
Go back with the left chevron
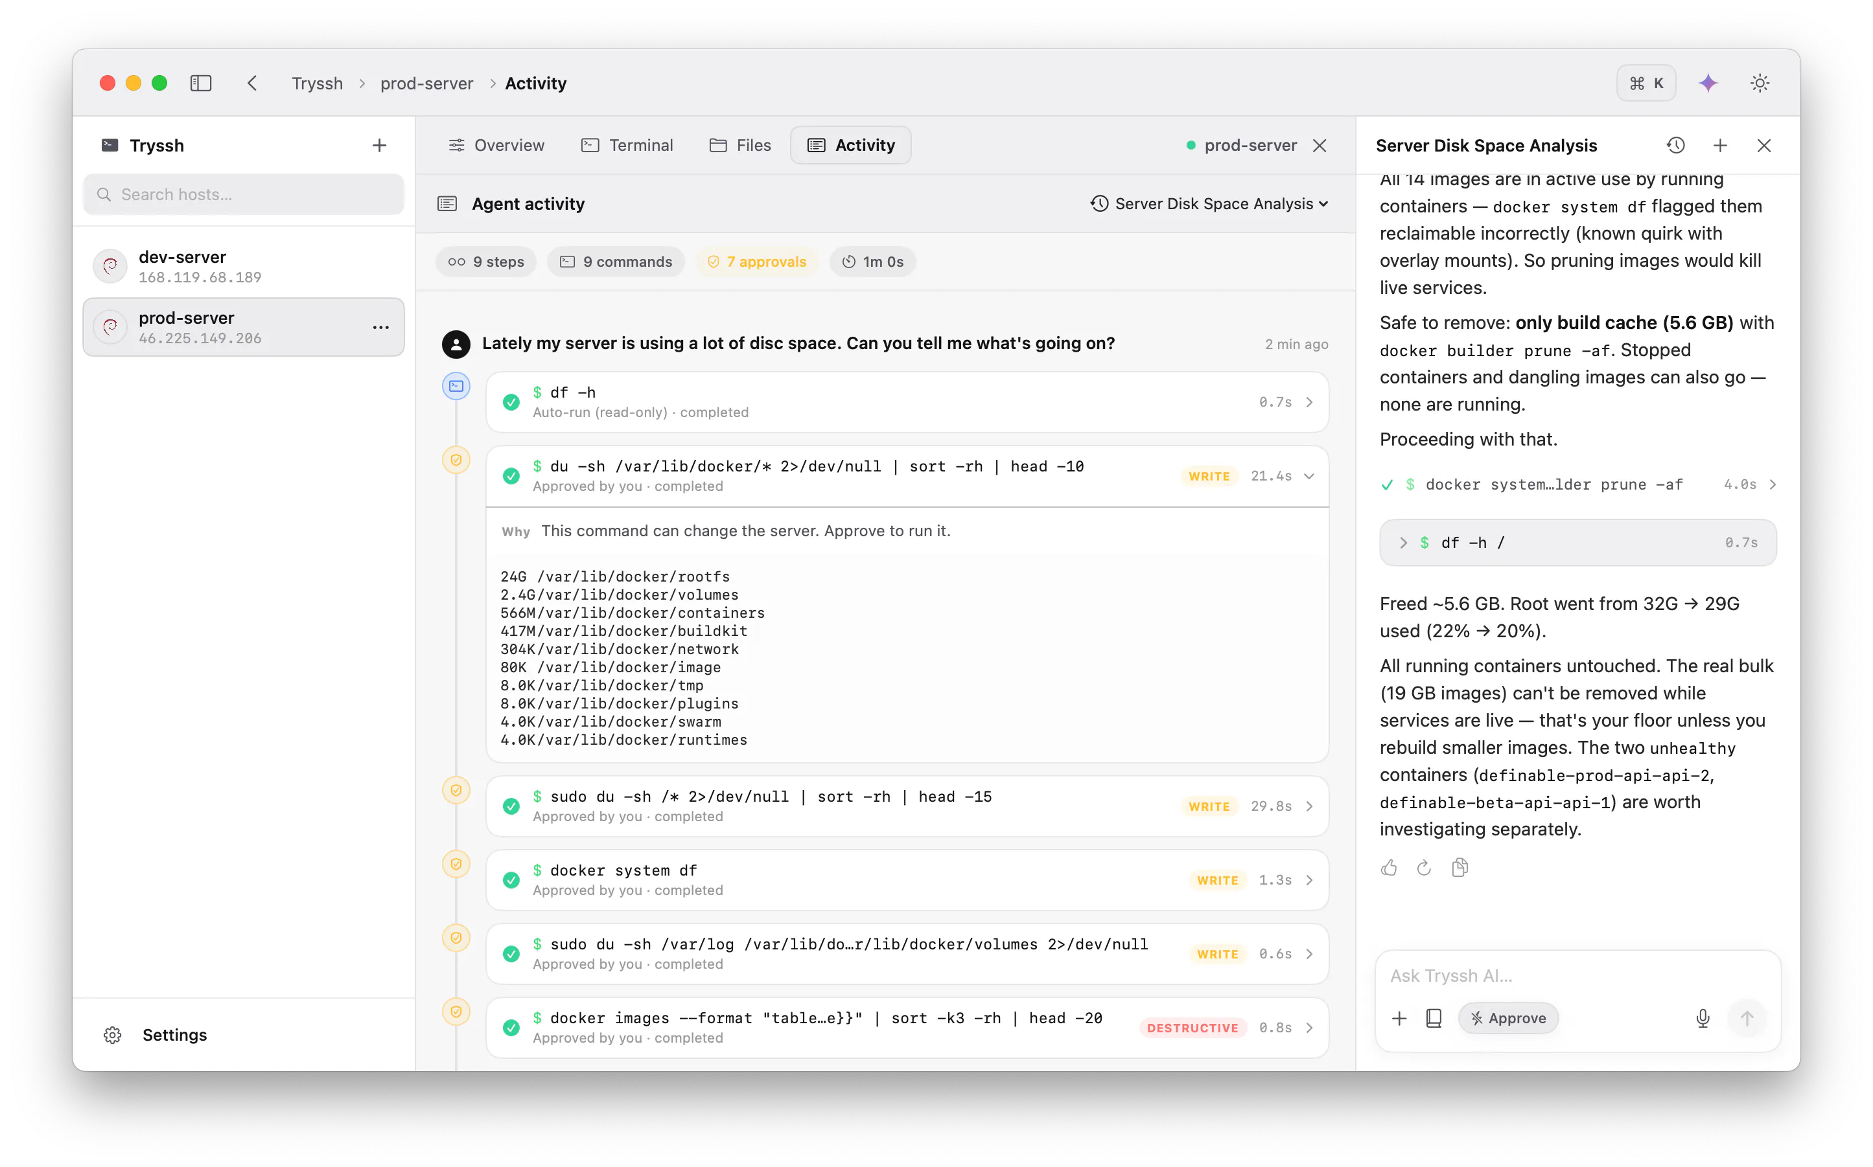(x=252, y=83)
